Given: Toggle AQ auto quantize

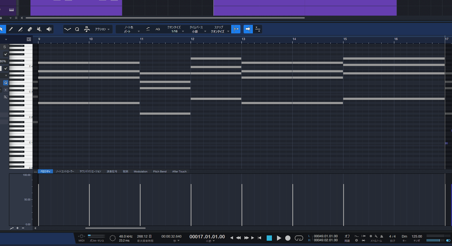Looking at the screenshot, I should tap(158, 29).
